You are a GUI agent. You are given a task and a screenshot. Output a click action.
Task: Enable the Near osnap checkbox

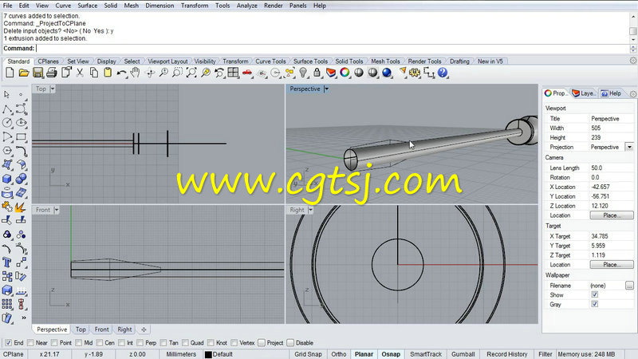point(30,343)
